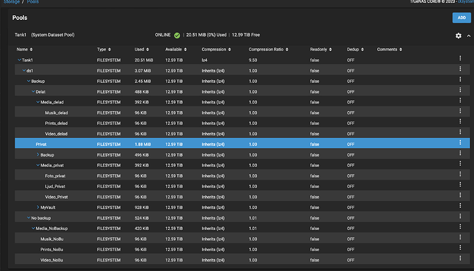Select the Foto_privat dataset row
Viewport: 474px width, 271px height.
coord(242,176)
